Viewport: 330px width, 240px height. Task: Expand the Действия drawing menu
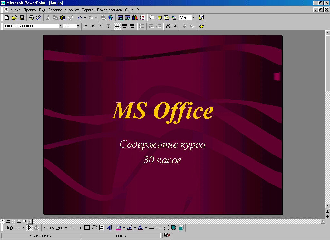[15, 228]
